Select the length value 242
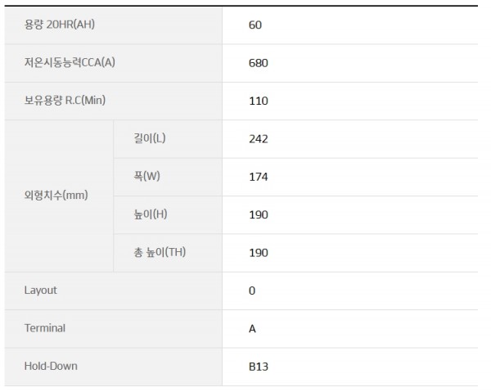 [259, 138]
